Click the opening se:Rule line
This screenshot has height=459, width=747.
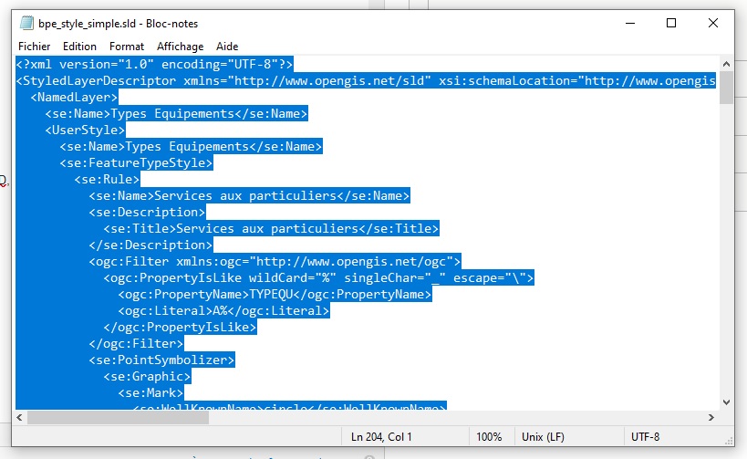[x=107, y=179]
